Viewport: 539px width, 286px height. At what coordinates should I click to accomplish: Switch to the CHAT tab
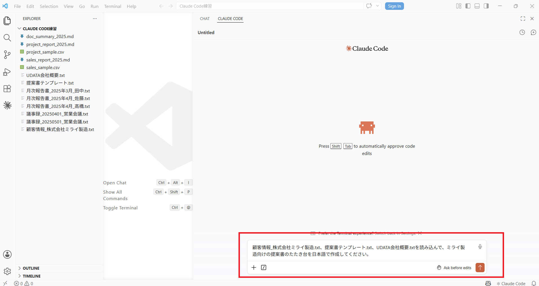[205, 19]
